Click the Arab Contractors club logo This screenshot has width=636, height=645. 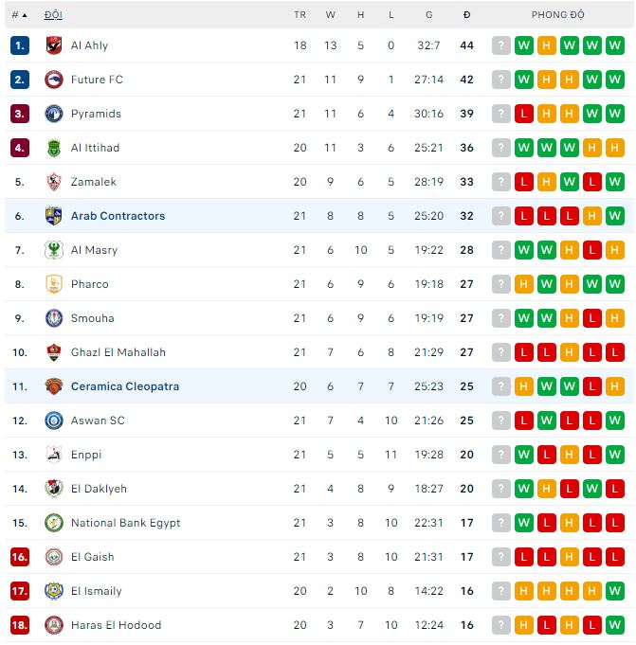(x=53, y=216)
